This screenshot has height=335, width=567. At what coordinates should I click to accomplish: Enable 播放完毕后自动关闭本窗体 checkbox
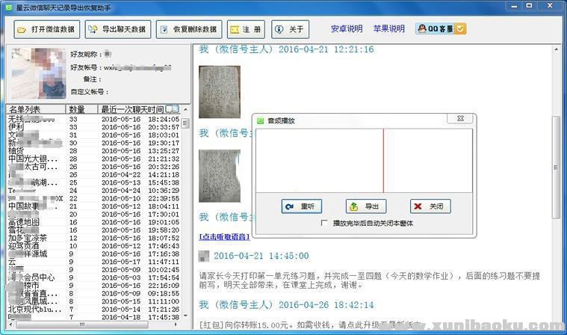(323, 223)
